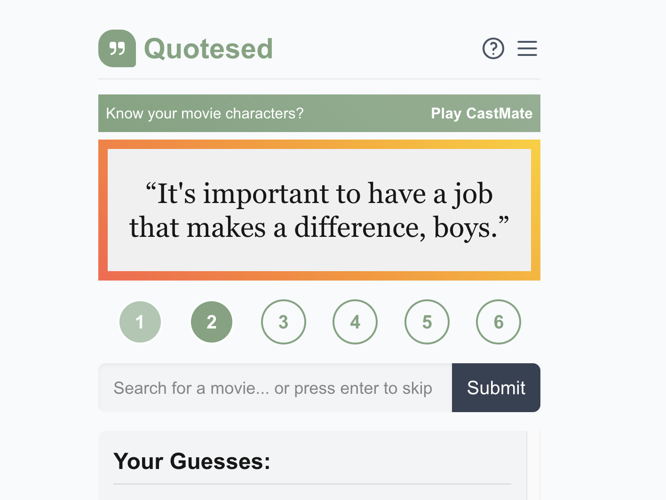666x500 pixels.
Task: Open the help question mark icon
Action: point(493,48)
